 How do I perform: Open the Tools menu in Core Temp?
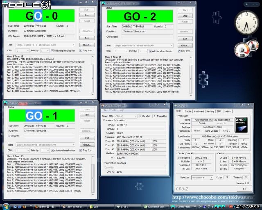(x=113, y=110)
